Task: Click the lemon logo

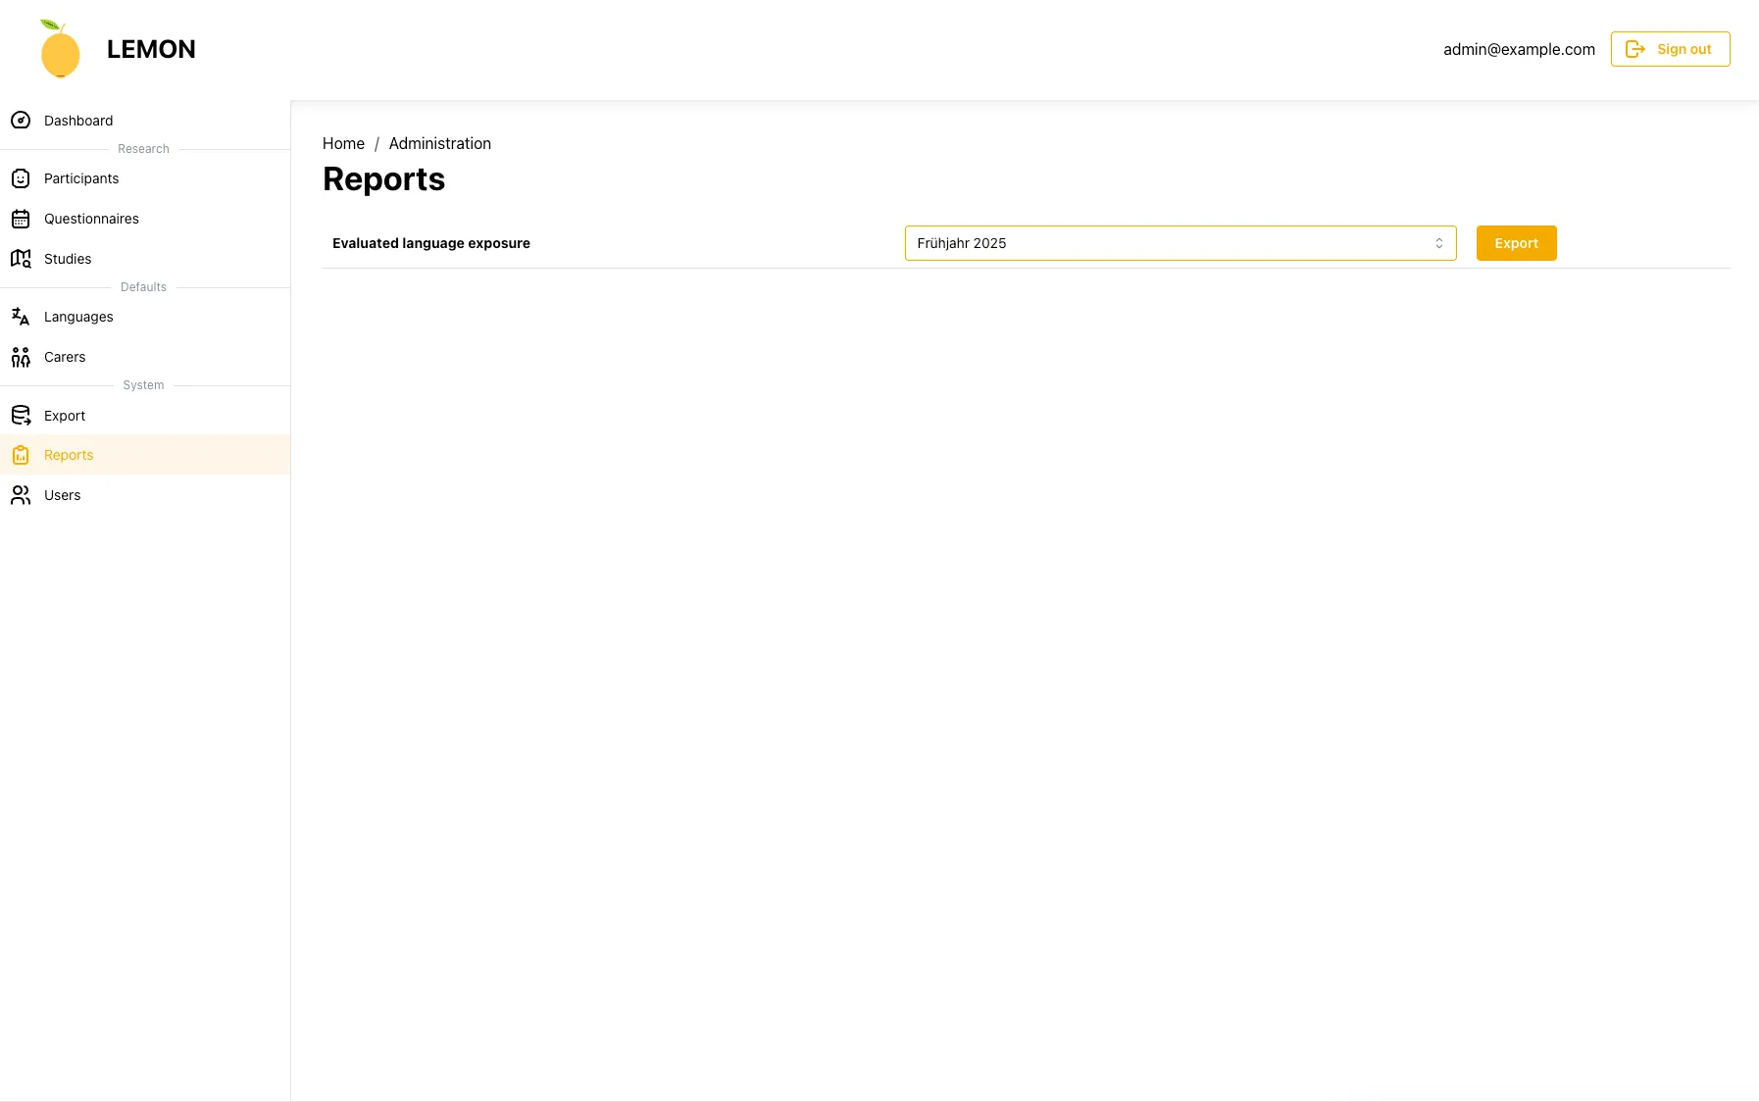Action: [60, 48]
